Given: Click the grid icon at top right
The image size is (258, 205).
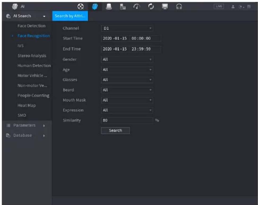Looking at the screenshot, I should click(249, 7).
